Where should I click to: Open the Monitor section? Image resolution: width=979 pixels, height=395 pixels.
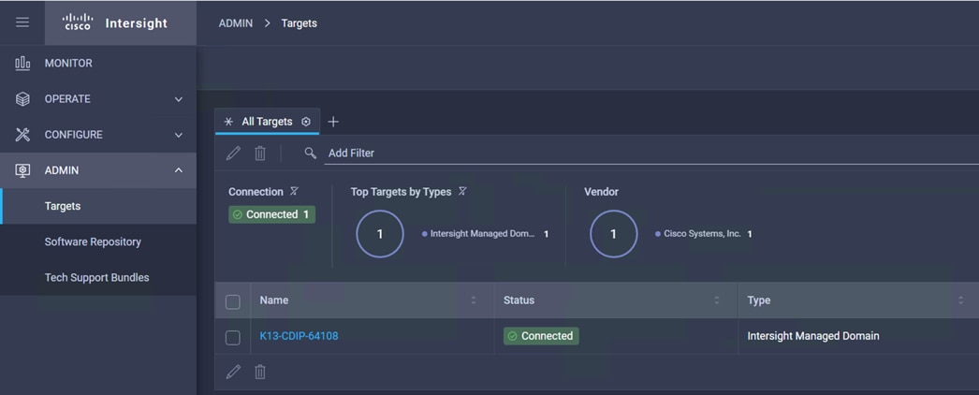coord(98,63)
